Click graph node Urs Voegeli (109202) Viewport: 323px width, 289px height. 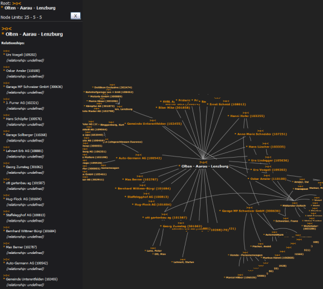[x=270, y=170]
